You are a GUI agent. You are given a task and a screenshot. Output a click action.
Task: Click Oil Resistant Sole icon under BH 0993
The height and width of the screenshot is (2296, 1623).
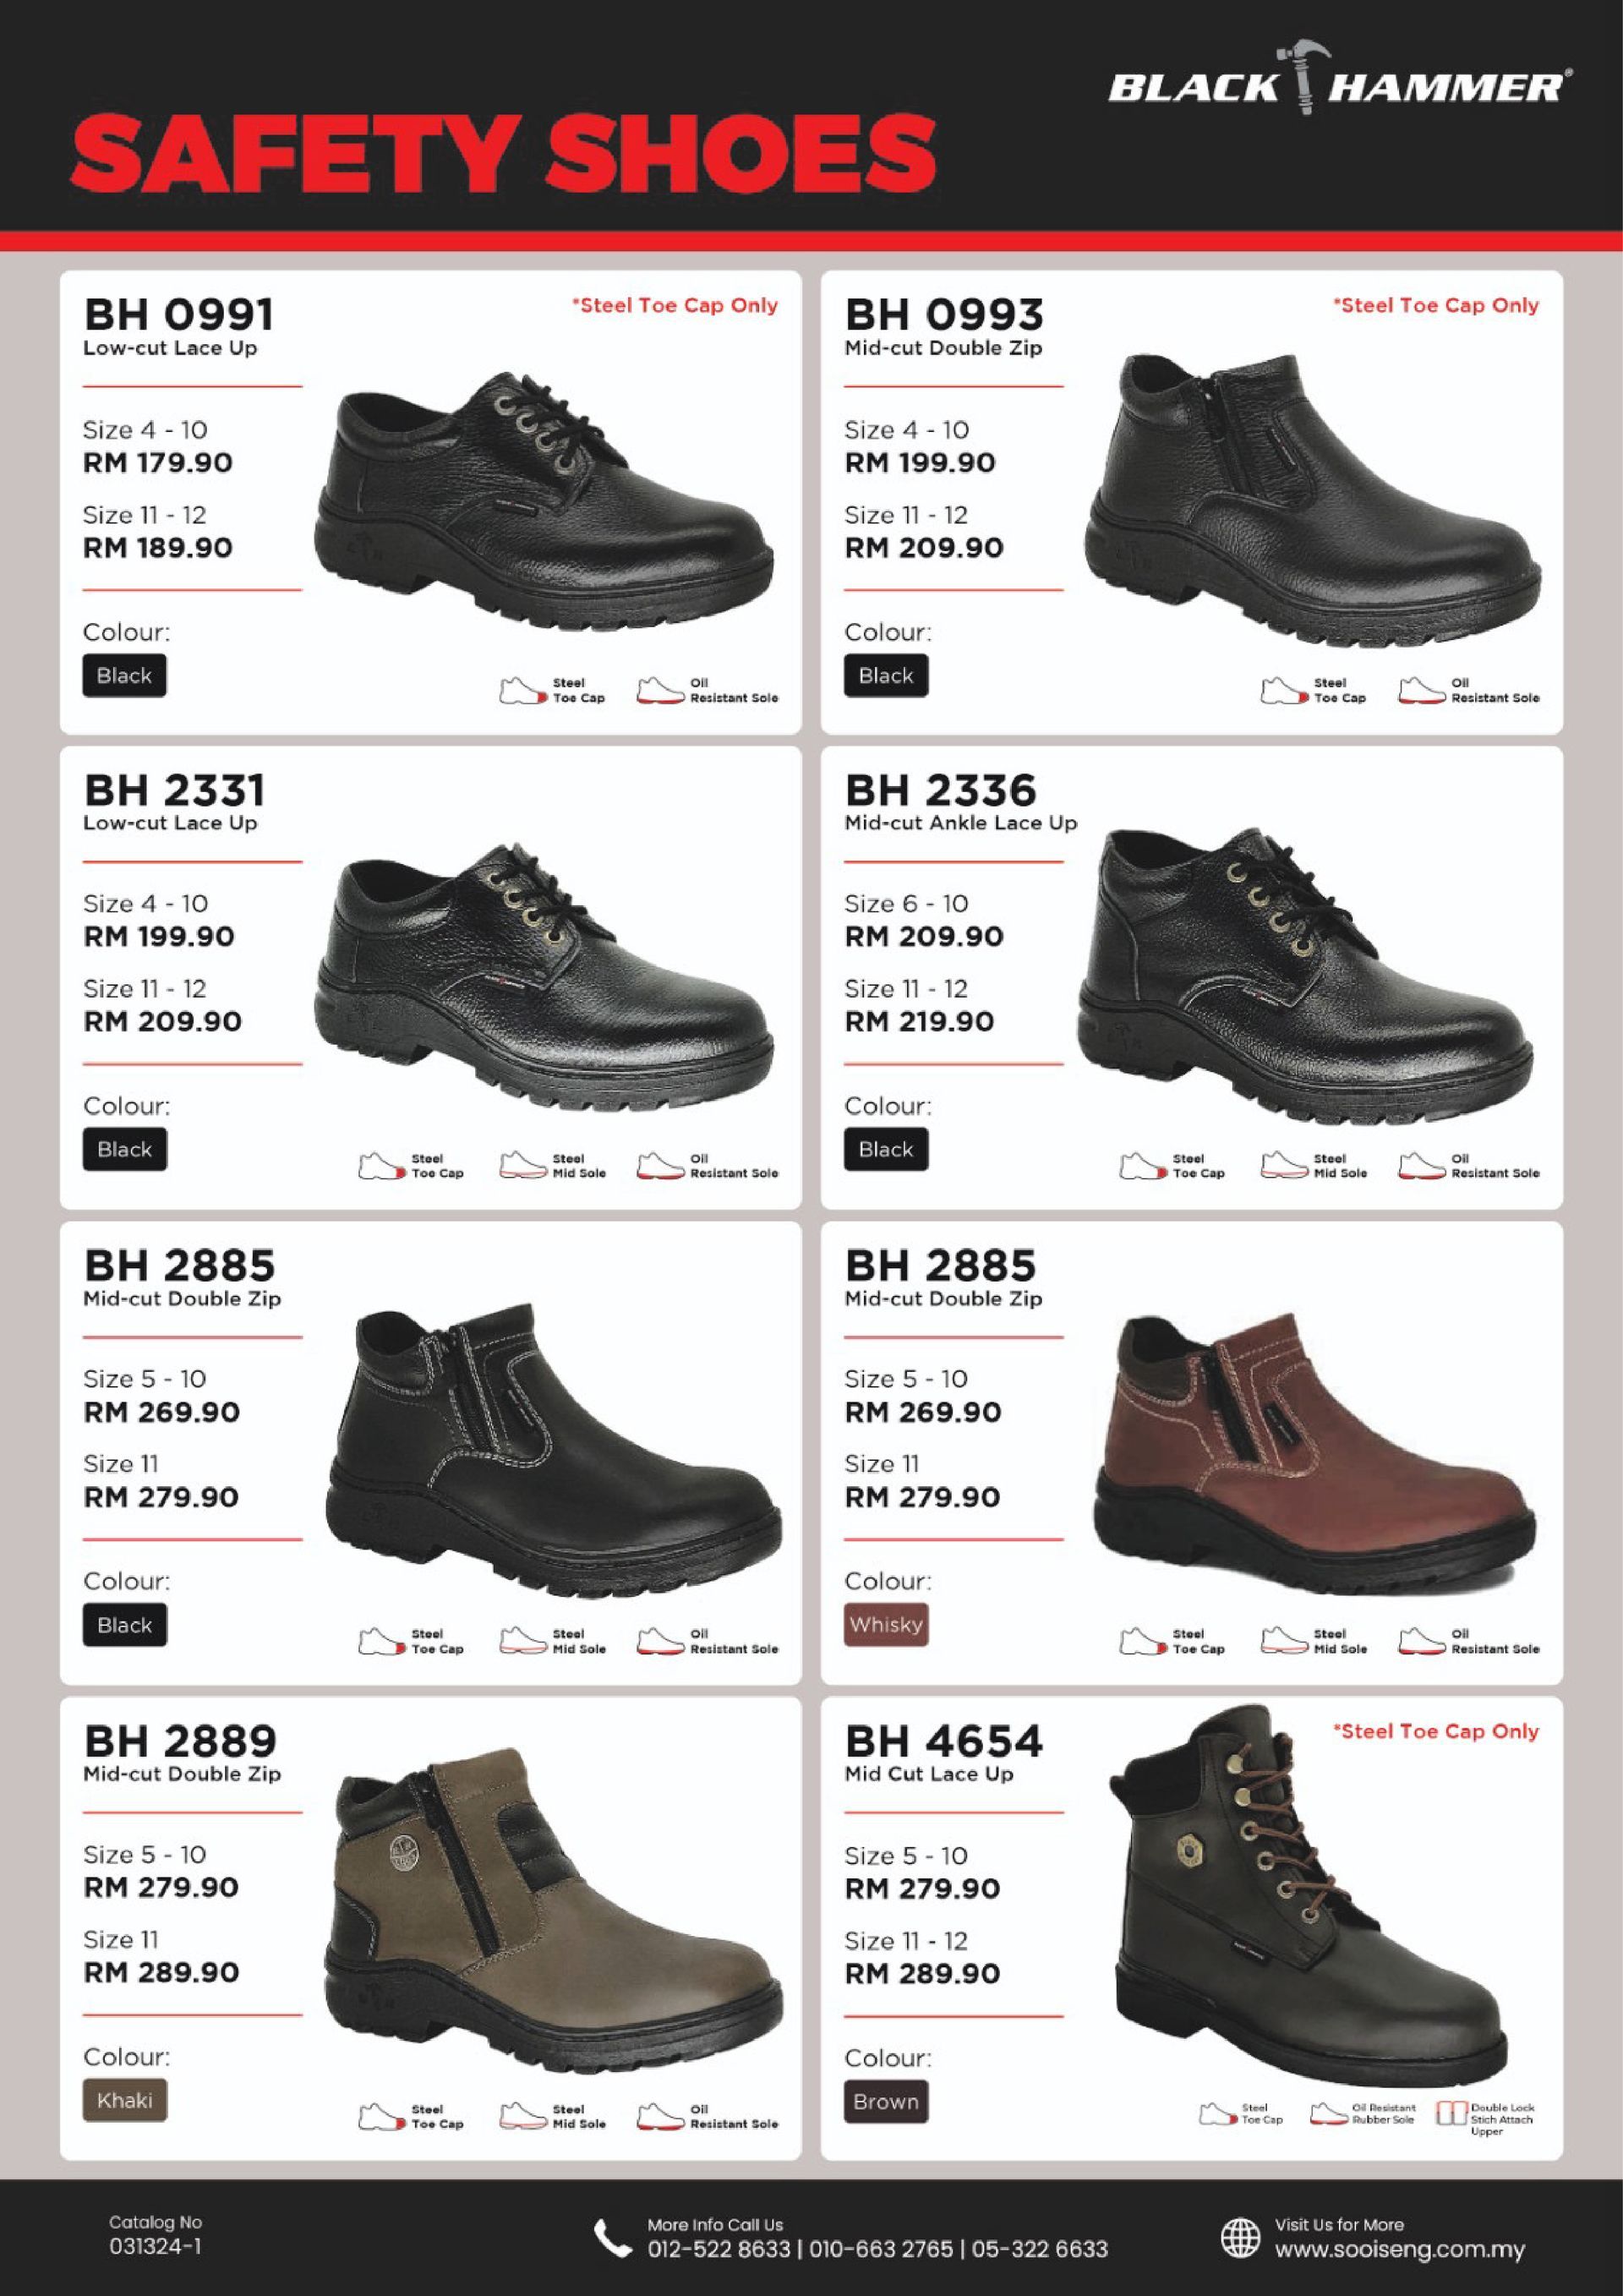(1422, 690)
